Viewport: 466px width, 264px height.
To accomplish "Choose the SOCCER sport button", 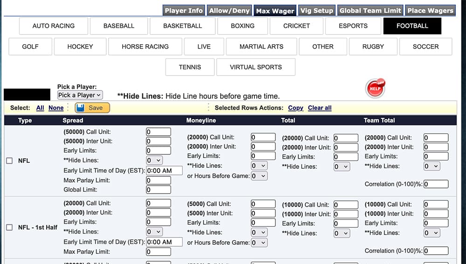I will tap(425, 47).
